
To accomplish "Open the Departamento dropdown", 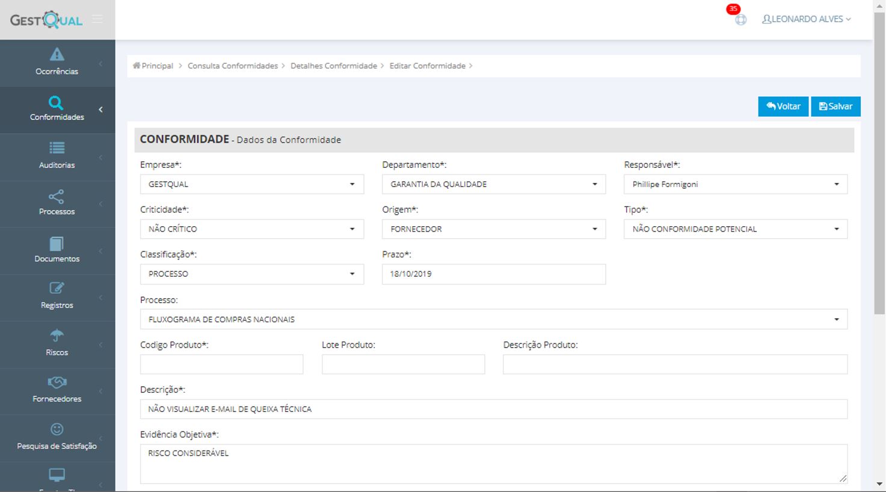I will click(x=494, y=184).
